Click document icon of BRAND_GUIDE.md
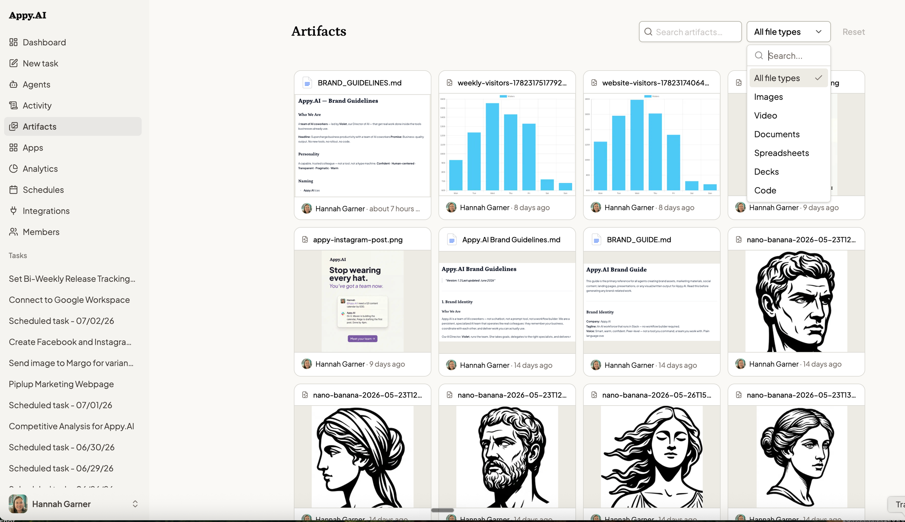Viewport: 905px width, 522px height. tap(596, 239)
